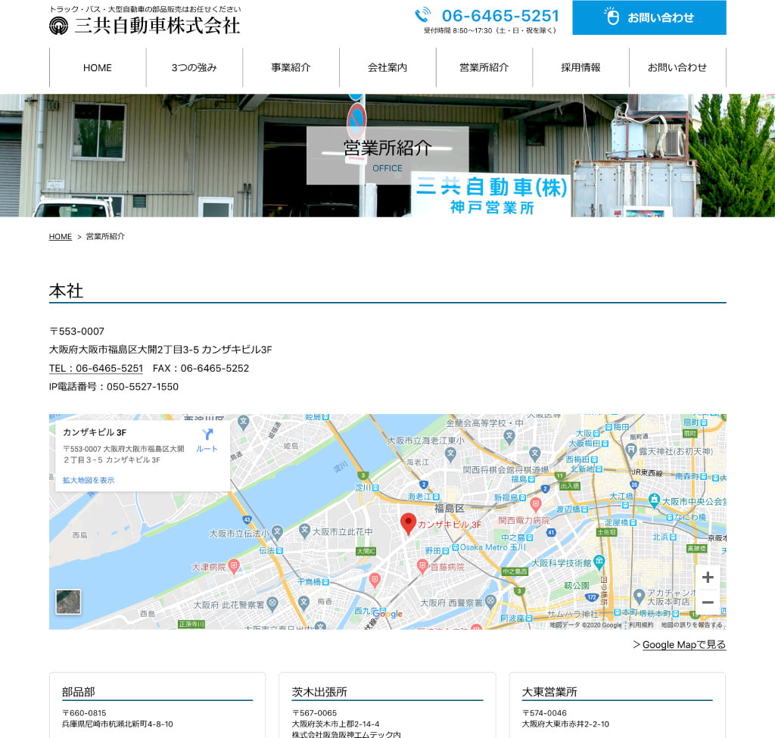Zoom in the map with plus button

[708, 578]
